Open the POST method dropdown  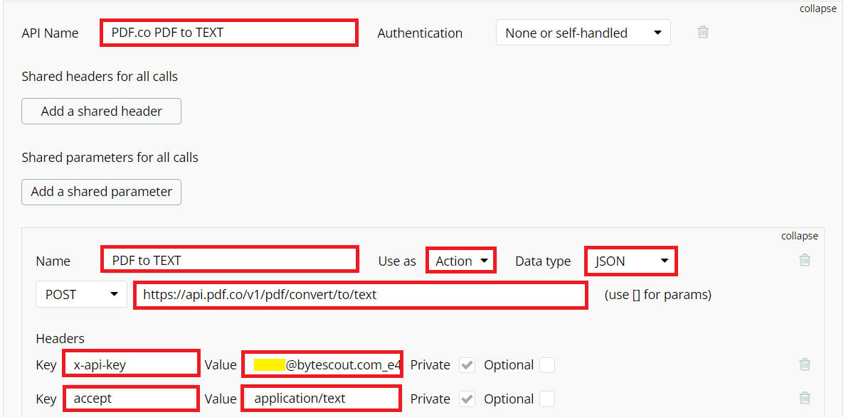pos(81,294)
